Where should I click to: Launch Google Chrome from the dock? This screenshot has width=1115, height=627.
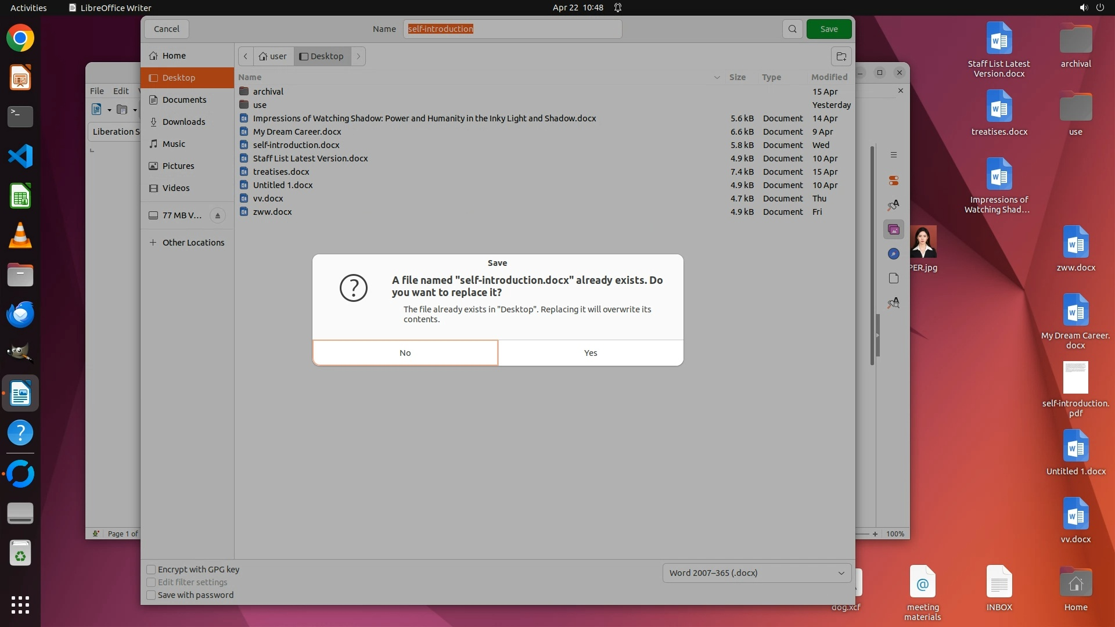[20, 38]
